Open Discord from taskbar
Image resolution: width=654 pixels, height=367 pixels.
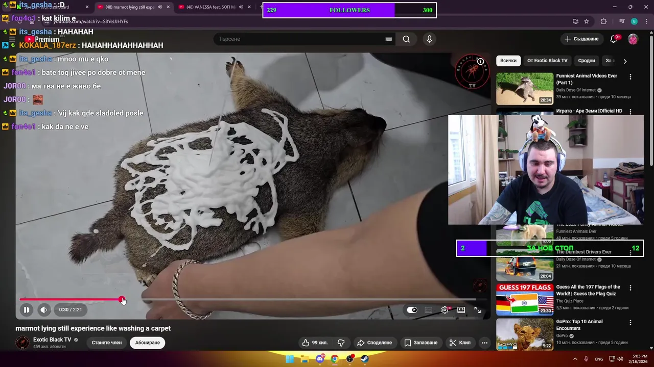pos(320,359)
